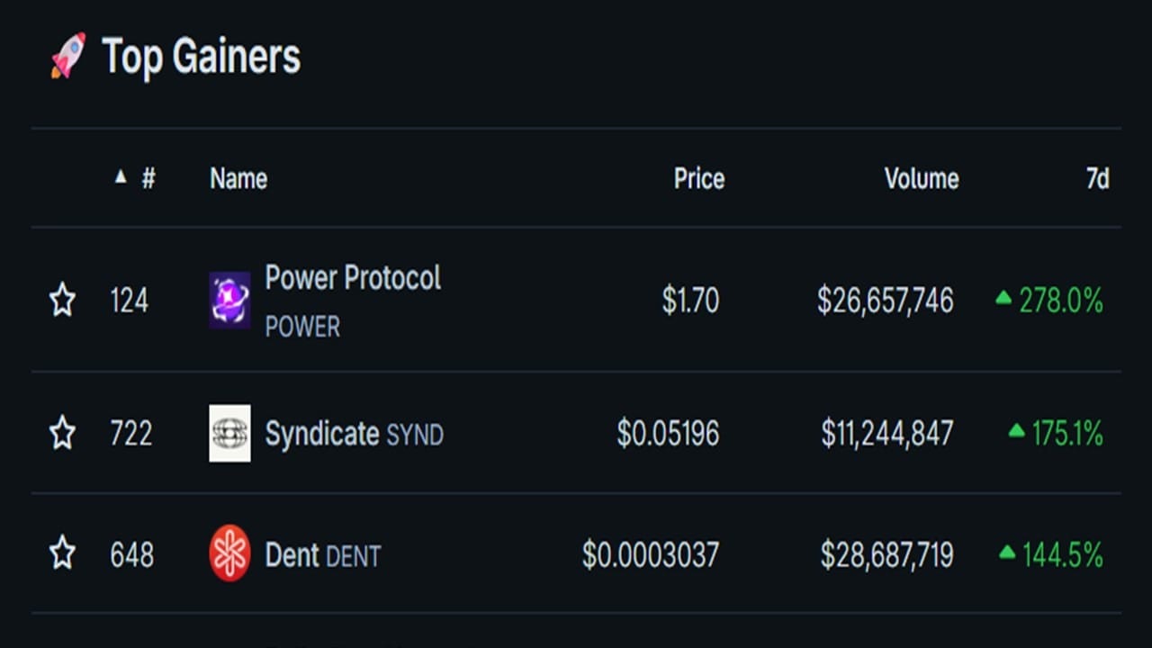The image size is (1152, 648).
Task: Click the red Dent coin logo
Action: (x=229, y=553)
